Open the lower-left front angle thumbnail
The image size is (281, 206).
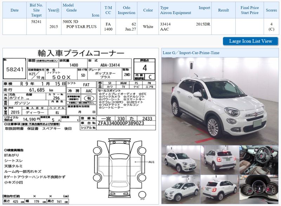181,189
